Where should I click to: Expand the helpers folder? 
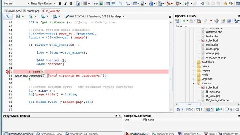[193, 70]
